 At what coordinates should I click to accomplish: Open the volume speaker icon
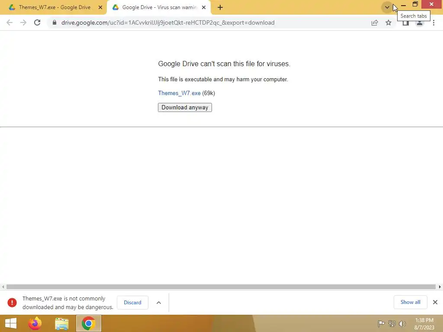click(402, 323)
